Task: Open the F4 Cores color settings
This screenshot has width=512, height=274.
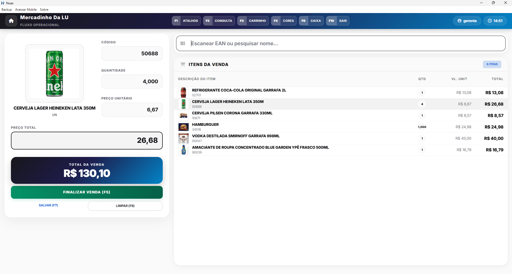Action: pos(284,21)
